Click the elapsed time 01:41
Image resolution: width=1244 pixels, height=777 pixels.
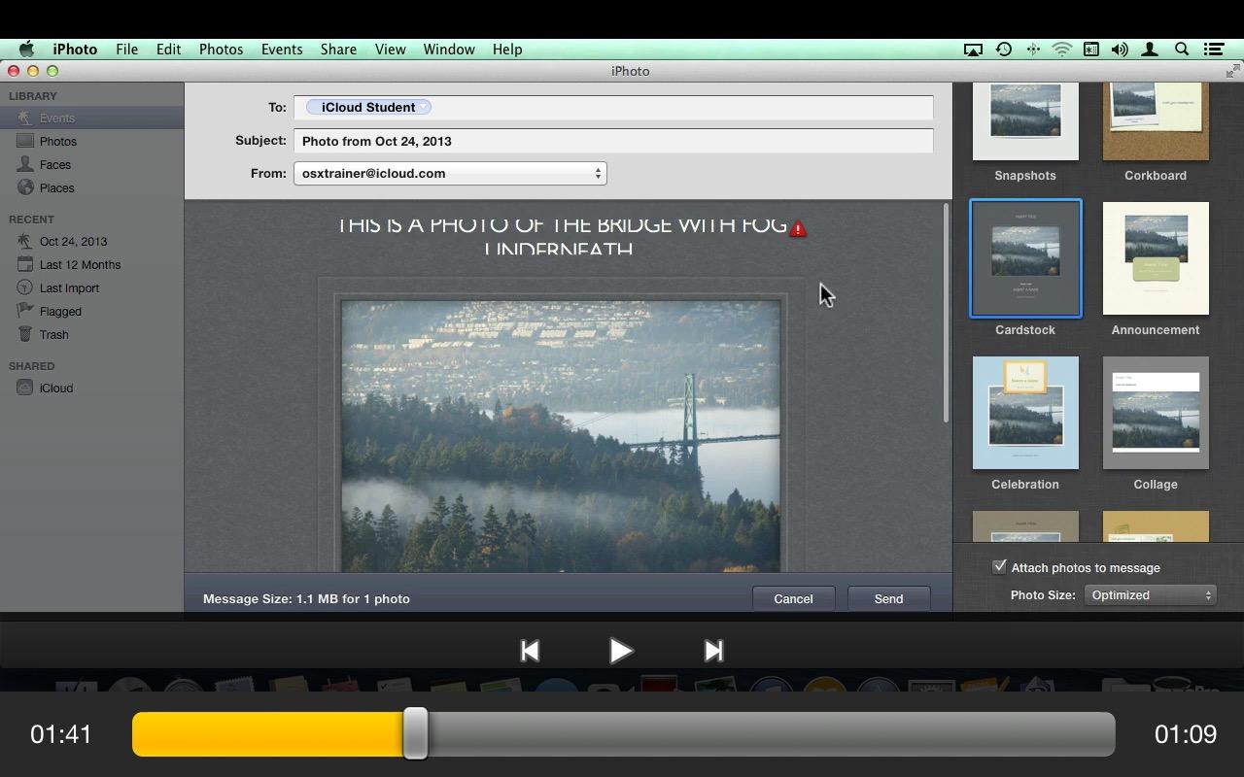click(x=61, y=734)
